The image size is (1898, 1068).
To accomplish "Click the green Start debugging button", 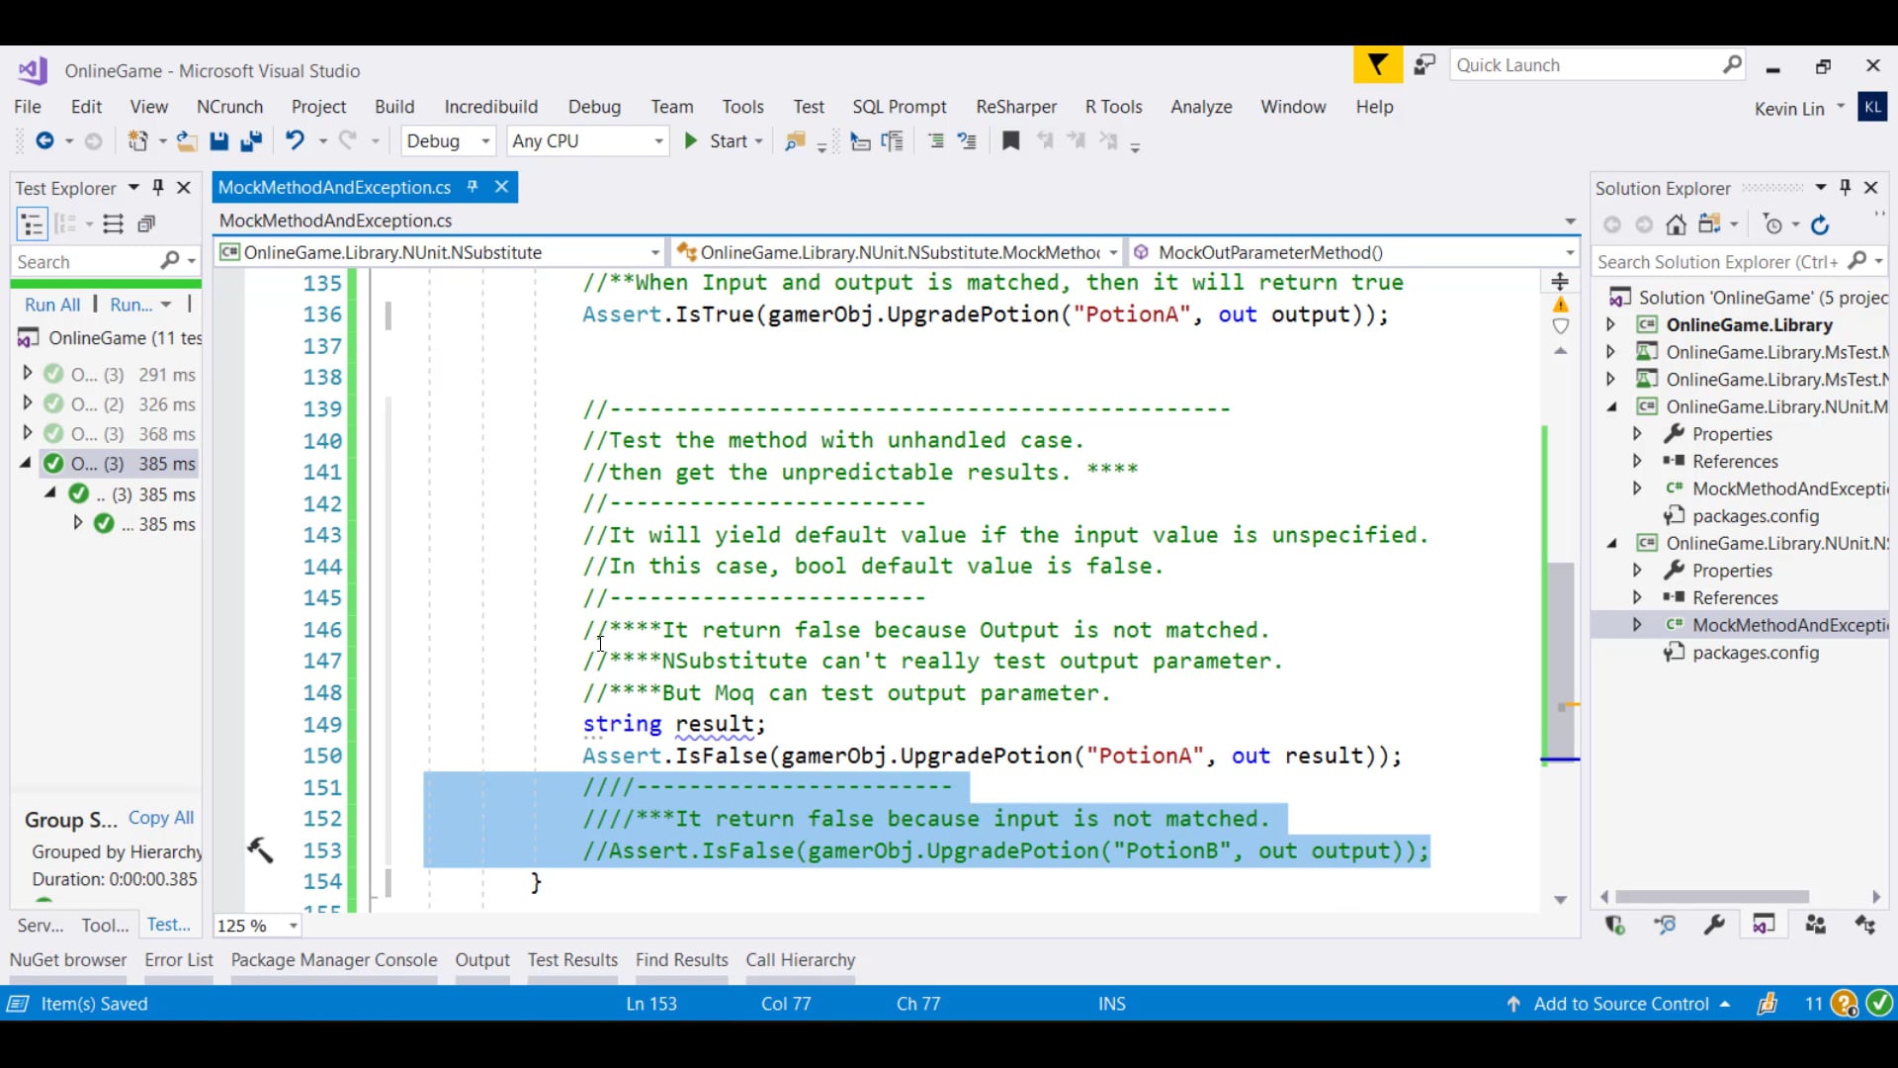I will (x=692, y=141).
